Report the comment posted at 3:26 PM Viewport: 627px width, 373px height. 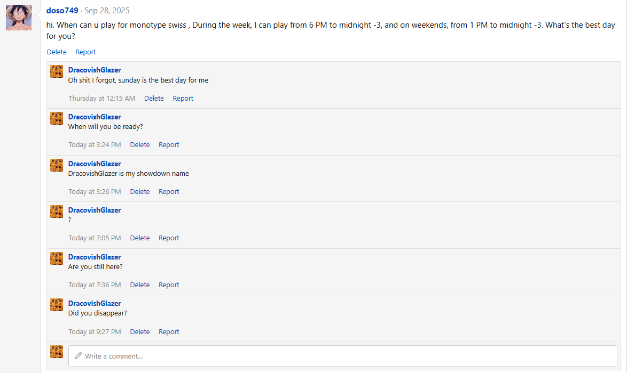coord(169,192)
